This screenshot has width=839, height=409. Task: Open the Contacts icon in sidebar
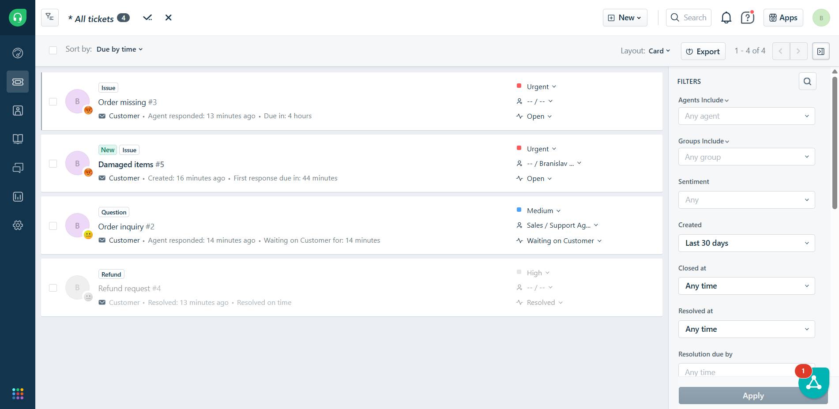click(x=18, y=110)
